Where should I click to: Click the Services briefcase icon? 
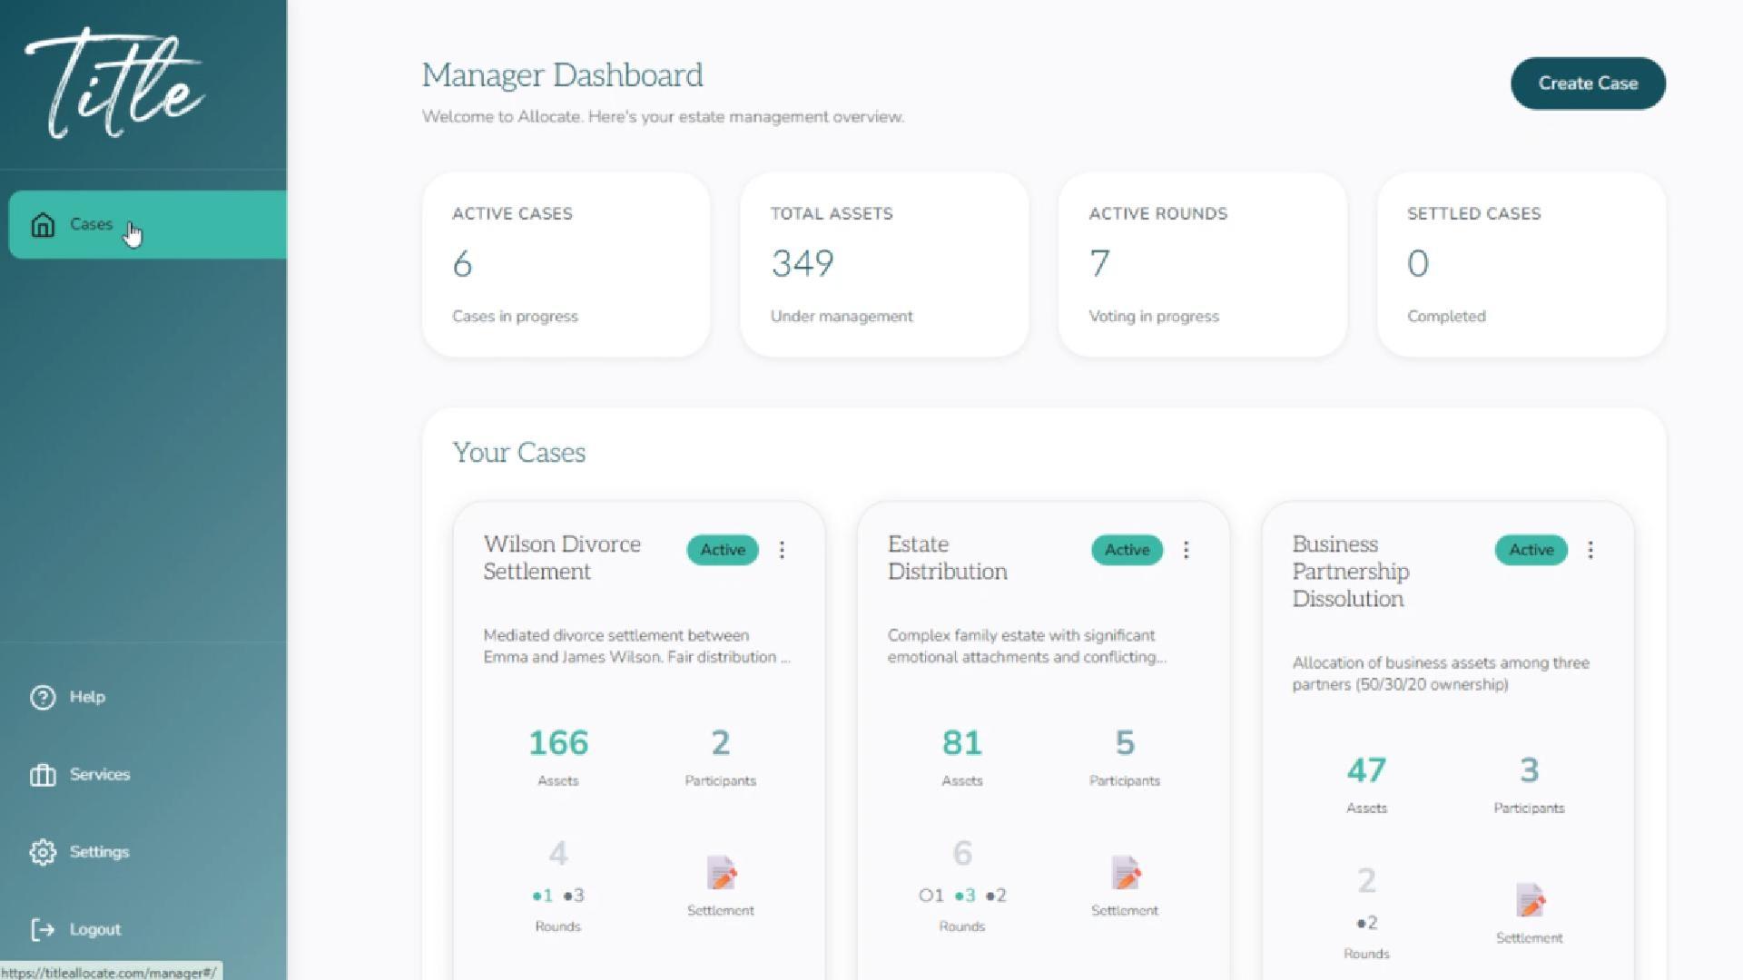43,774
